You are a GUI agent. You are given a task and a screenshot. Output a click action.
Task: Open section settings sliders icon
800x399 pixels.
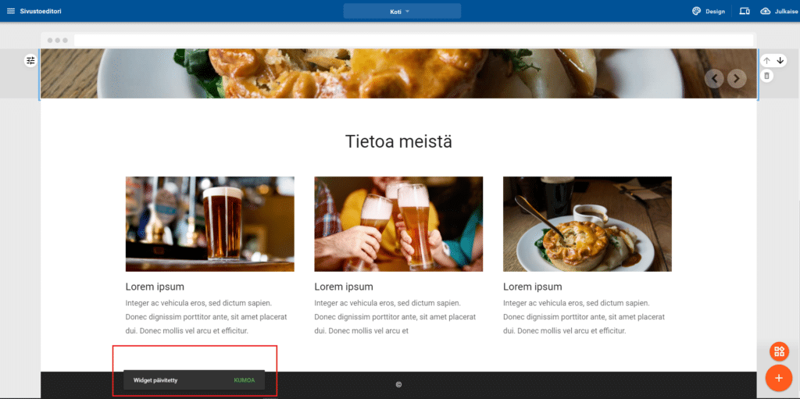30,60
